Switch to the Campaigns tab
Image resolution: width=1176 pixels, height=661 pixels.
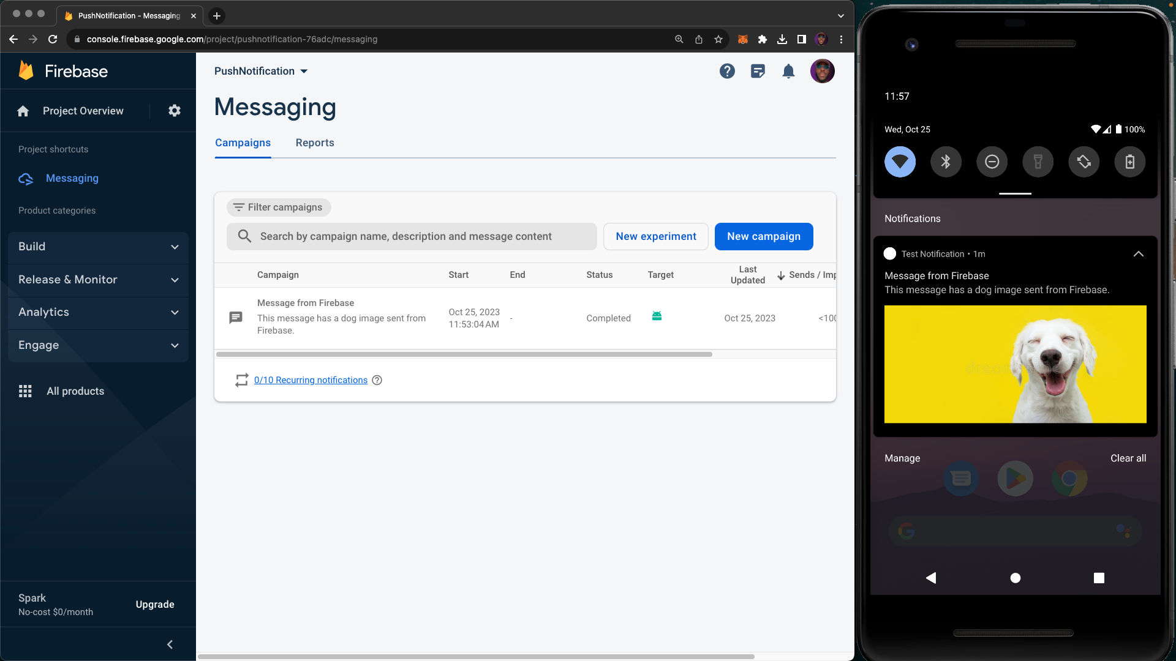(x=243, y=143)
